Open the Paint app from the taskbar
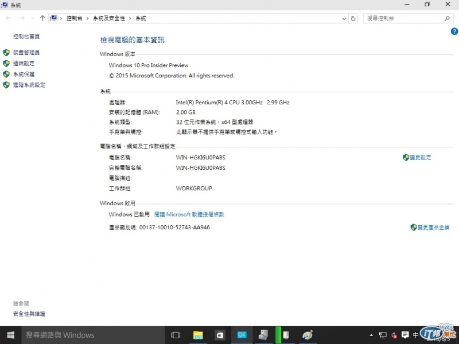 [308, 335]
